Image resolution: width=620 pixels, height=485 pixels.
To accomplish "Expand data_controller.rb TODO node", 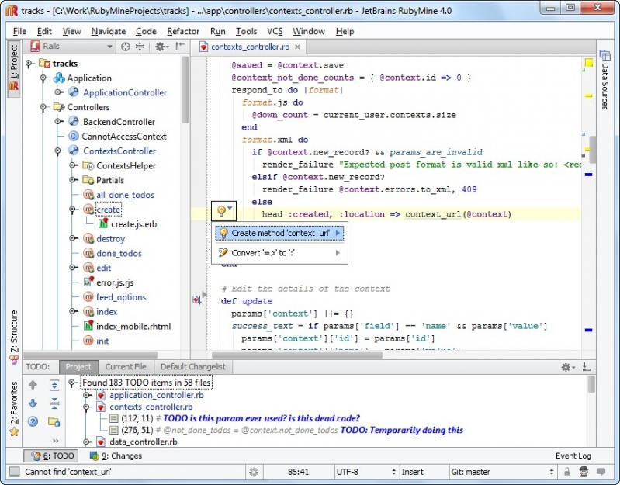I will [x=87, y=442].
